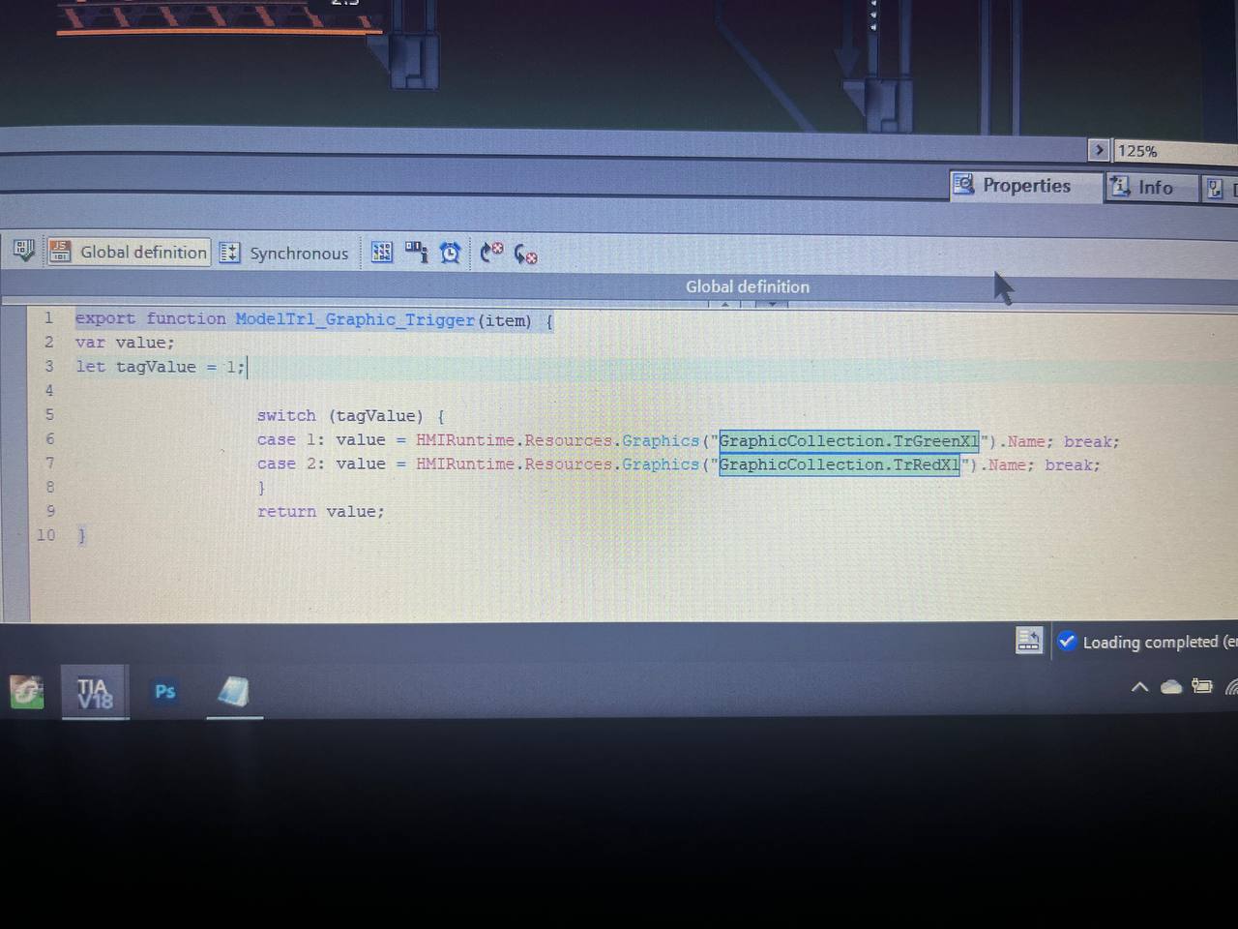Click the OneDrive cloud tray icon
Screen dimensions: 1238x929
1170,687
